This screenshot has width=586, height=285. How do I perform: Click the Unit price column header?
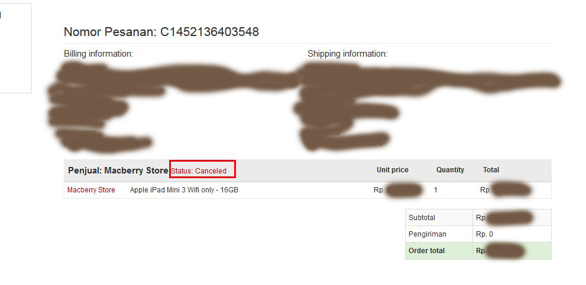392,170
